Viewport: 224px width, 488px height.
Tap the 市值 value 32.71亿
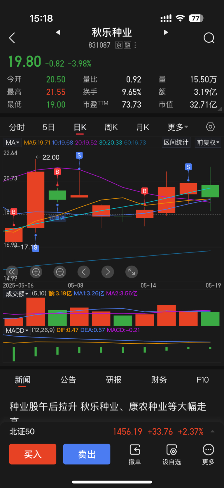pos(203,105)
